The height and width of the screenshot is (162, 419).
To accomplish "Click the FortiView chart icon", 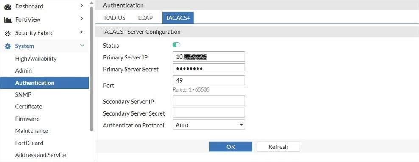I will point(8,20).
